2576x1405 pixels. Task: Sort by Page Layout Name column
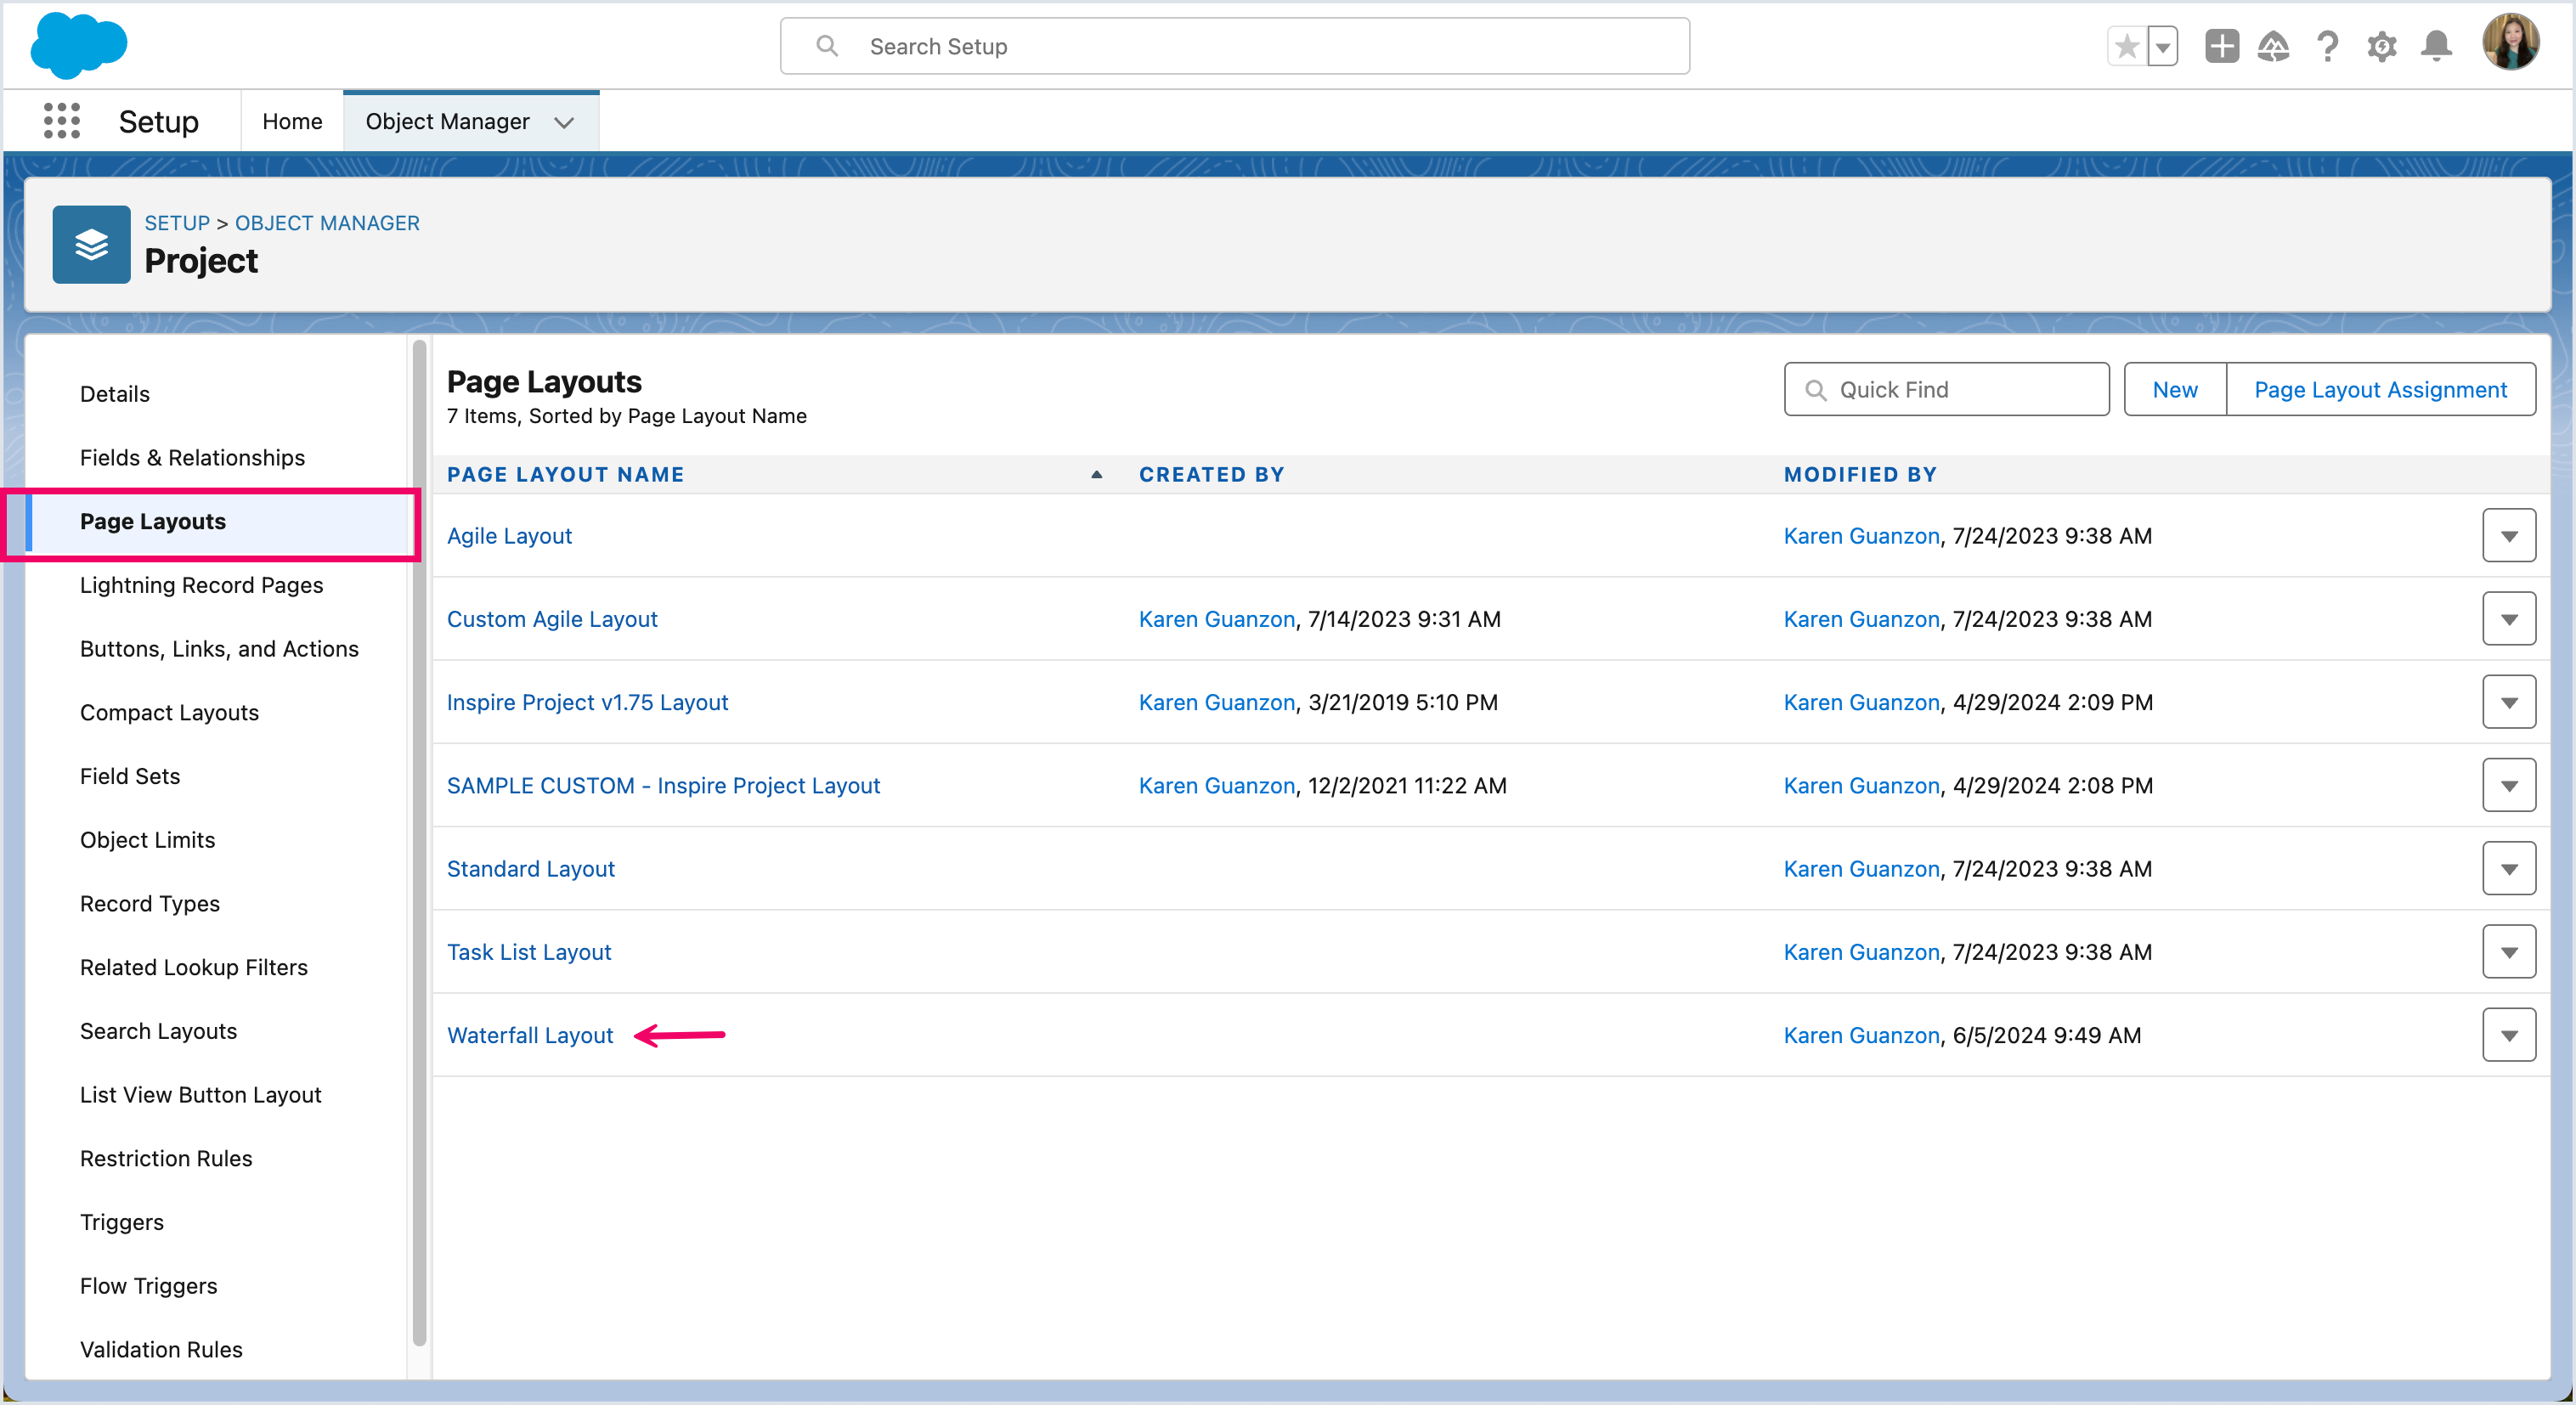(565, 474)
